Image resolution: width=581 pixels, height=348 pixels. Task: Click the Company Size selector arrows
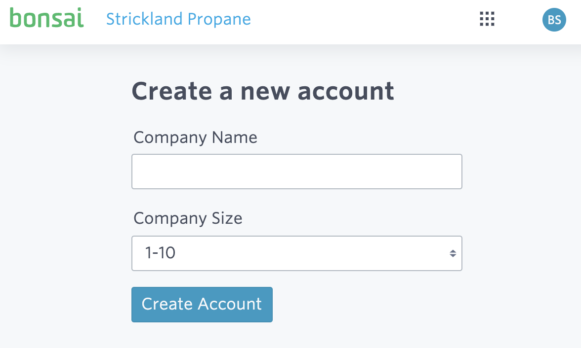coord(454,253)
